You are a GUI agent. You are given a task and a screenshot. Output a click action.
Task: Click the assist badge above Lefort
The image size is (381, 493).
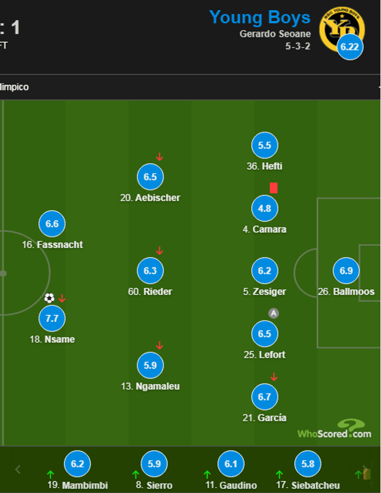(274, 313)
